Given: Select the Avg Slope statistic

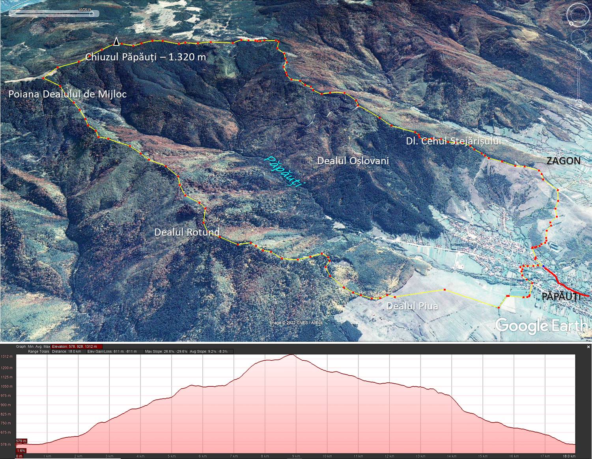Looking at the screenshot, I should pyautogui.click(x=209, y=351).
